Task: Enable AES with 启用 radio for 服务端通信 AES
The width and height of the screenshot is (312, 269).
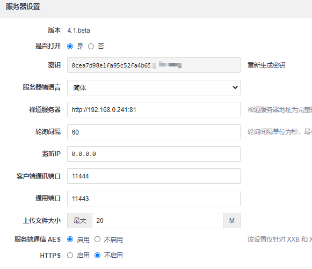Action: (70, 240)
